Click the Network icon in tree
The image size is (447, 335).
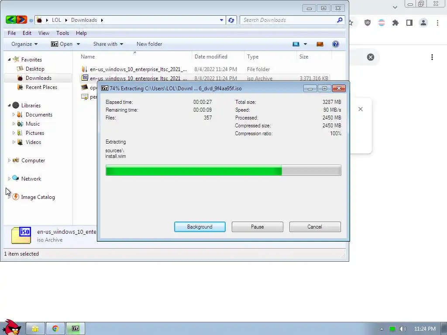16,178
